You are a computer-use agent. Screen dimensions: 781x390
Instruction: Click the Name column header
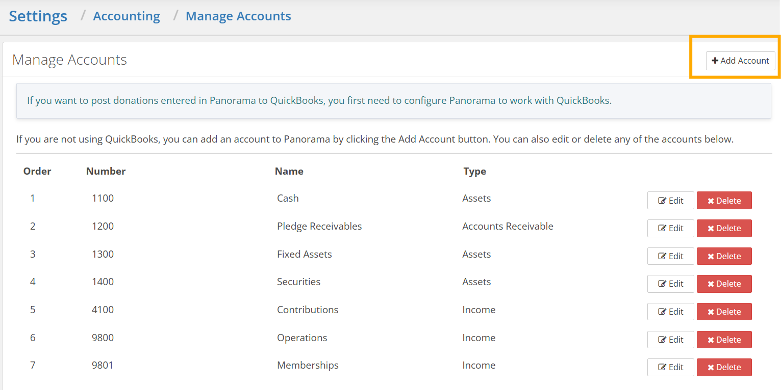(289, 171)
